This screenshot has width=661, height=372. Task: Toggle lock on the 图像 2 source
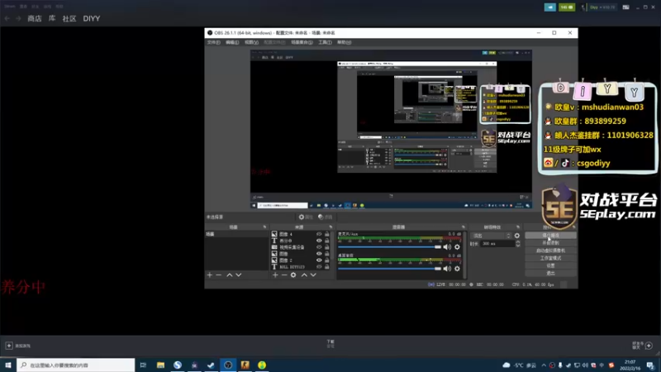[x=326, y=260]
